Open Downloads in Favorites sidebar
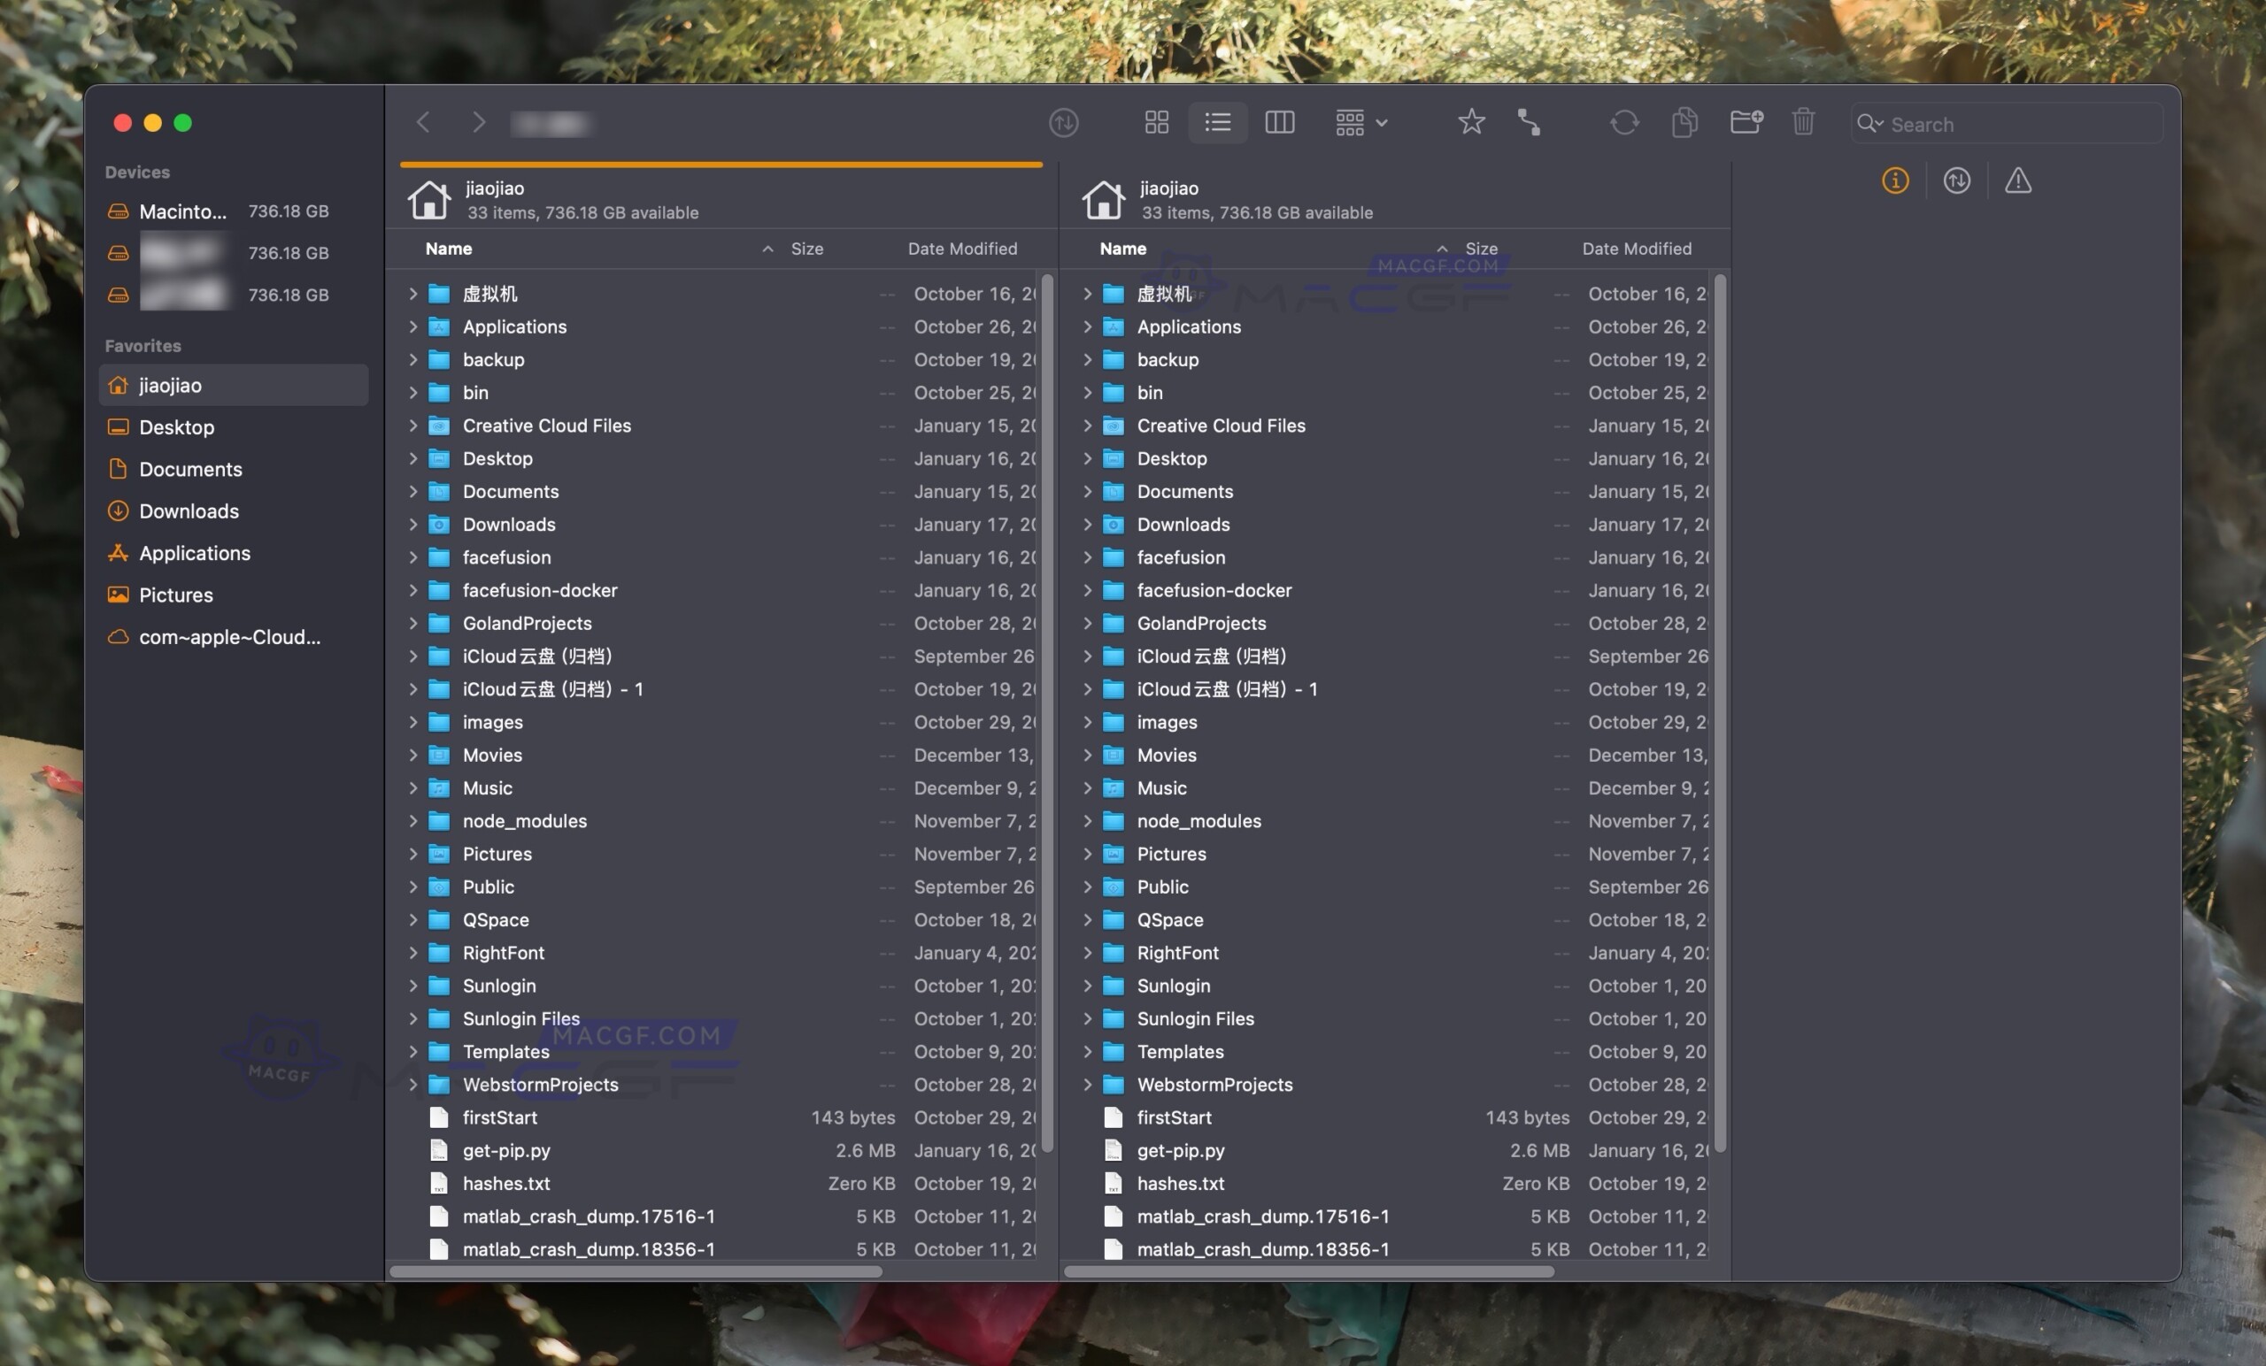Screen dimensions: 2266x1366 pos(189,511)
